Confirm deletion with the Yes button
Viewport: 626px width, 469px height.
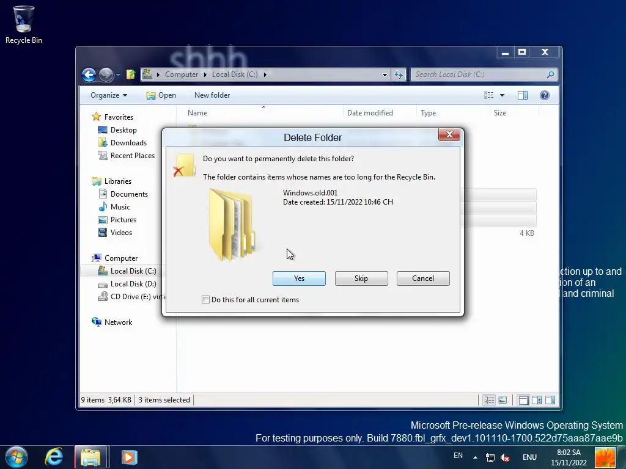[x=299, y=278]
